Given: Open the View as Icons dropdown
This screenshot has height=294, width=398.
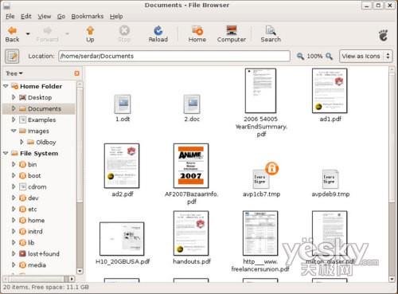Looking at the screenshot, I should point(365,56).
